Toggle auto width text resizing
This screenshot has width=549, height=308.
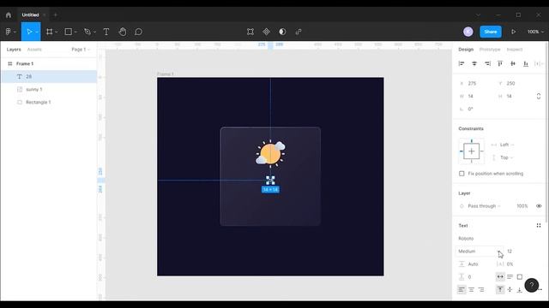coord(500,276)
